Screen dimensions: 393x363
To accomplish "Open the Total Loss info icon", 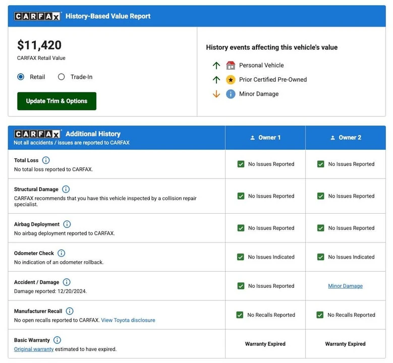I will point(46,160).
